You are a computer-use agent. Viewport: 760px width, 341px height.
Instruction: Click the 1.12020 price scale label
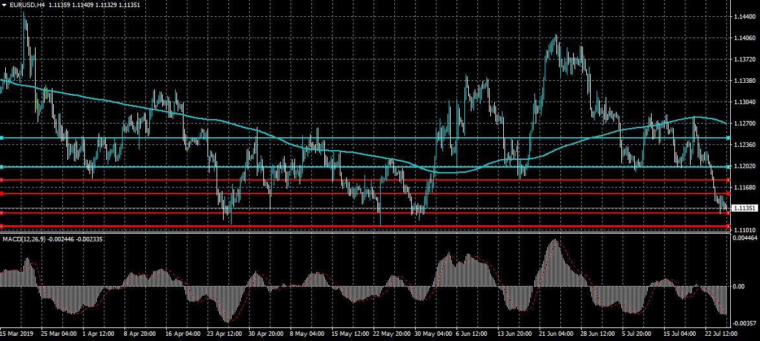click(746, 166)
